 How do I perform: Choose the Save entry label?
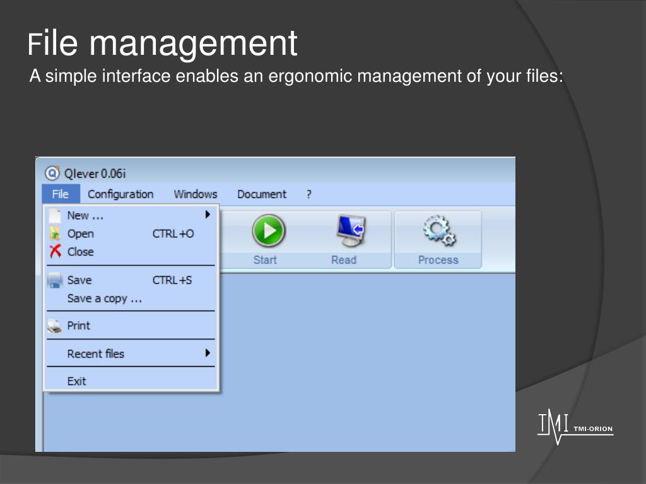(79, 280)
